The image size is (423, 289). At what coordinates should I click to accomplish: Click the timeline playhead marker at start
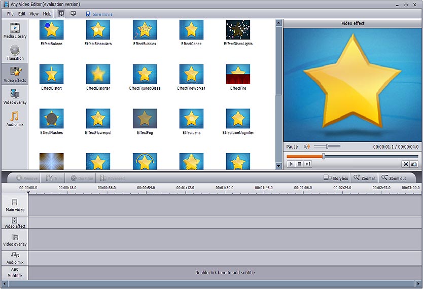click(x=28, y=192)
